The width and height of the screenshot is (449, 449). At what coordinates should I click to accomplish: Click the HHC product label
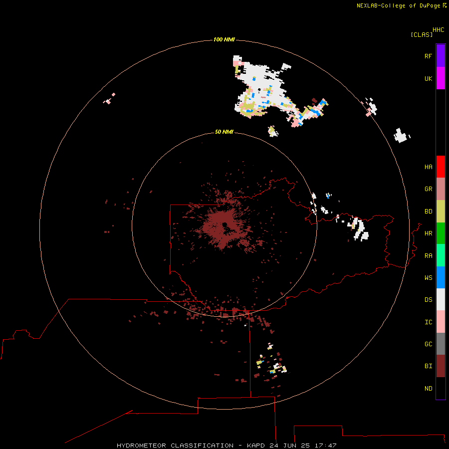[438, 30]
